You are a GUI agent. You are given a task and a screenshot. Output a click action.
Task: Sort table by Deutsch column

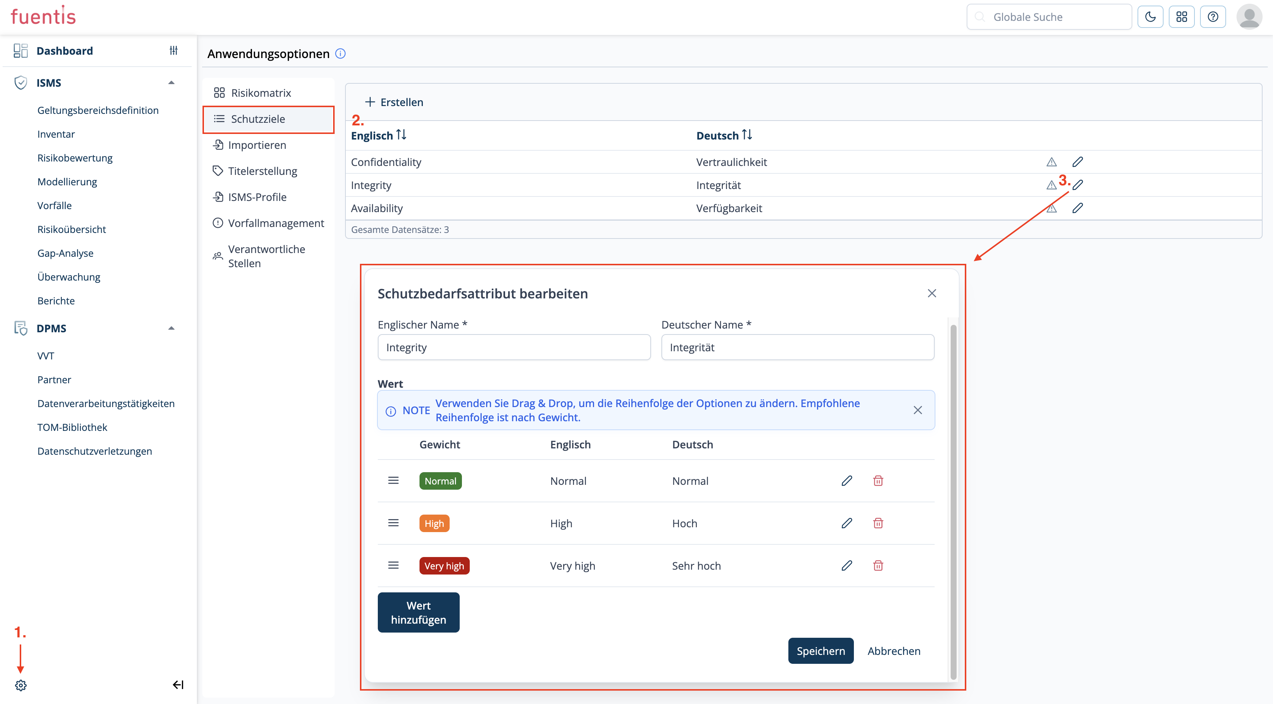[x=747, y=135]
